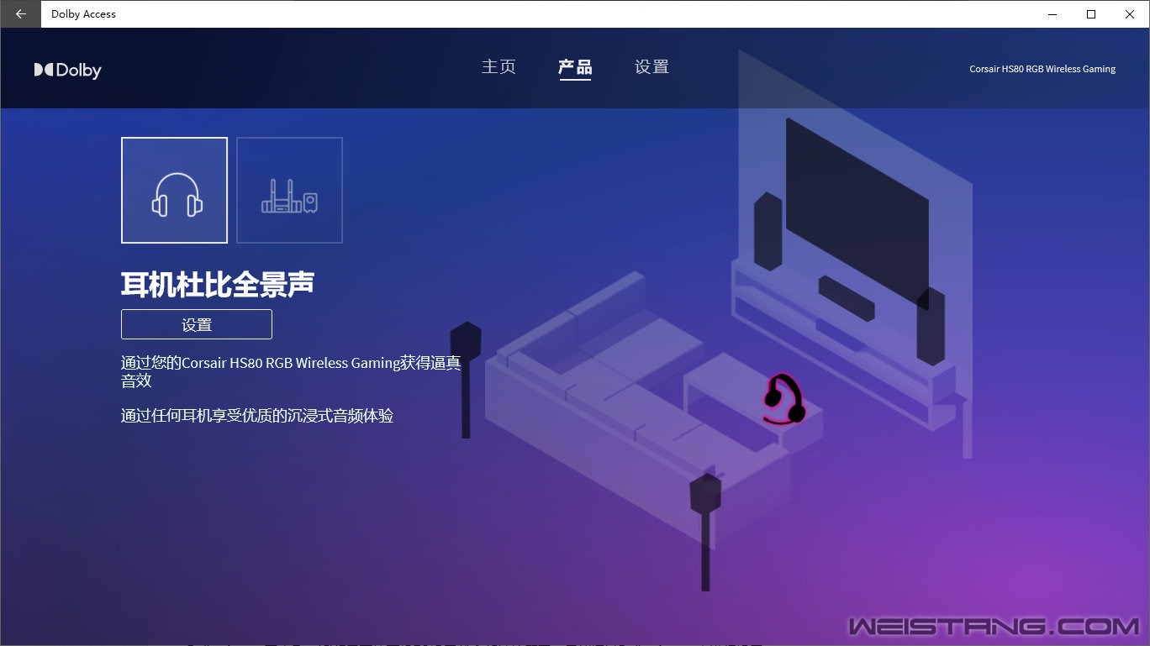The width and height of the screenshot is (1150, 646).
Task: Click the 设置 button under 耳机杜比全景声
Action: coord(196,324)
